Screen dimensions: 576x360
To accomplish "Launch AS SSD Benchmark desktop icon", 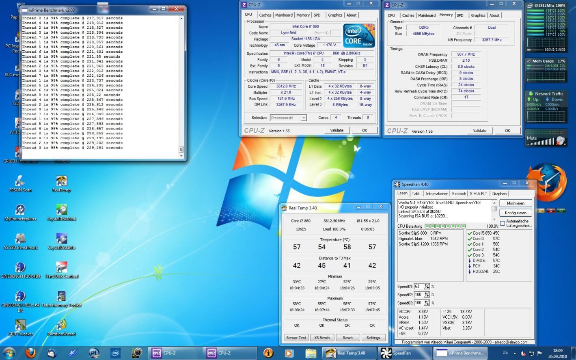I will pos(20,241).
